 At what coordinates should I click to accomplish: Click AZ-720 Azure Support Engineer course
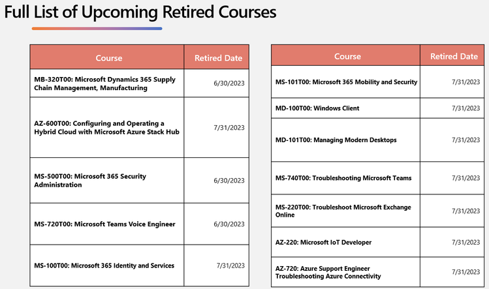(x=328, y=272)
